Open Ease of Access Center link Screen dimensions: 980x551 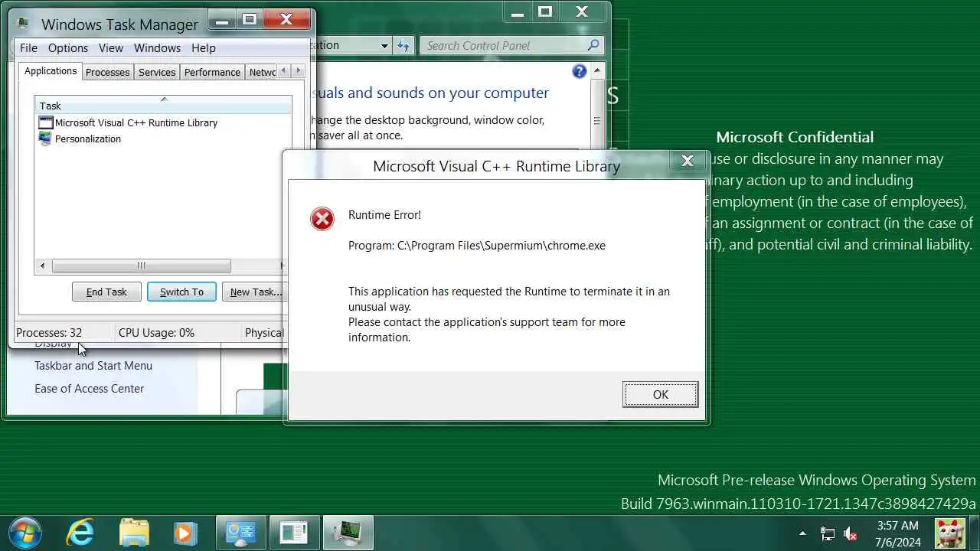tap(89, 388)
